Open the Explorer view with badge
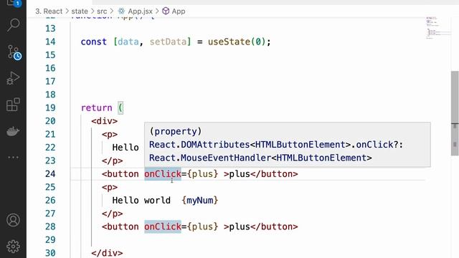459x258 pixels. 14,3
